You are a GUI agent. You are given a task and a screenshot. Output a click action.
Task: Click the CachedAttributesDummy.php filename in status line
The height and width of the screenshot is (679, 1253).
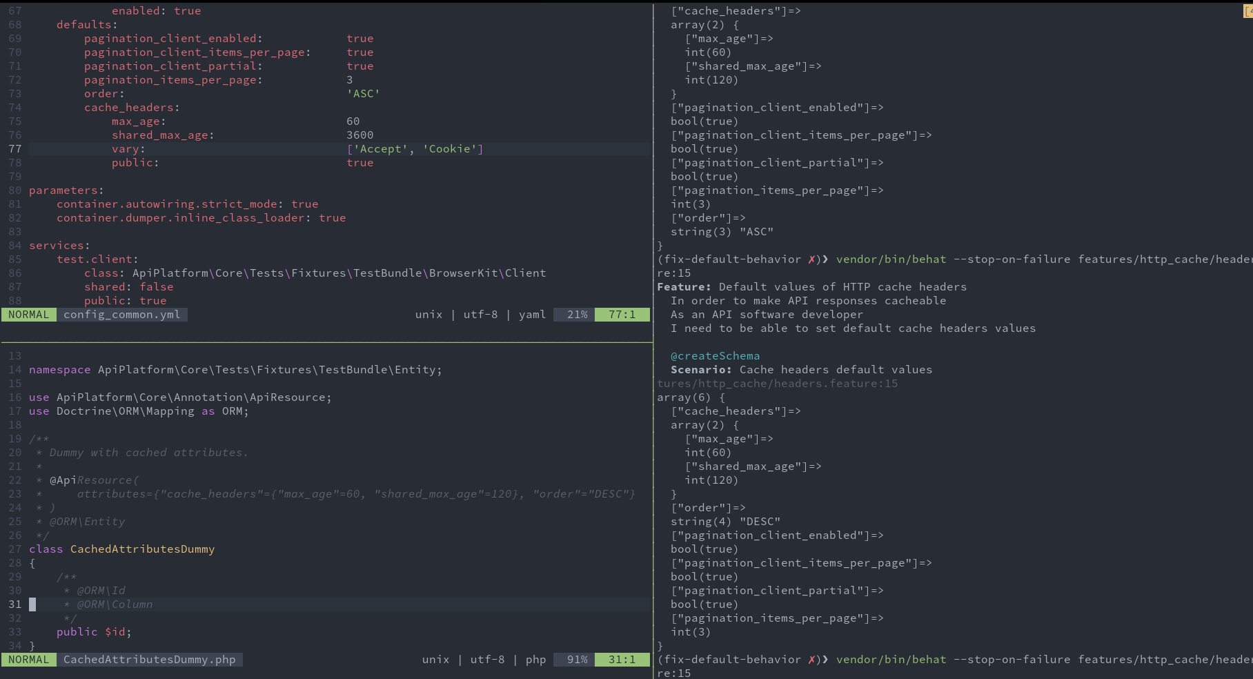pyautogui.click(x=150, y=660)
